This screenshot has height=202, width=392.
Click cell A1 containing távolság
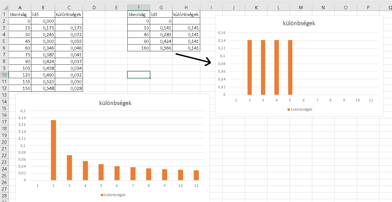click(20, 14)
